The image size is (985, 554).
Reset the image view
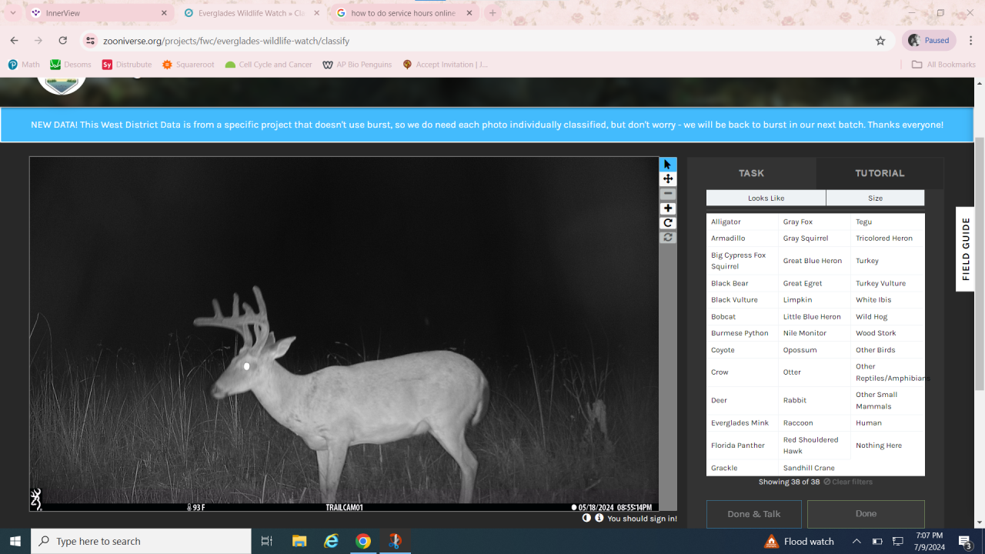pos(668,238)
